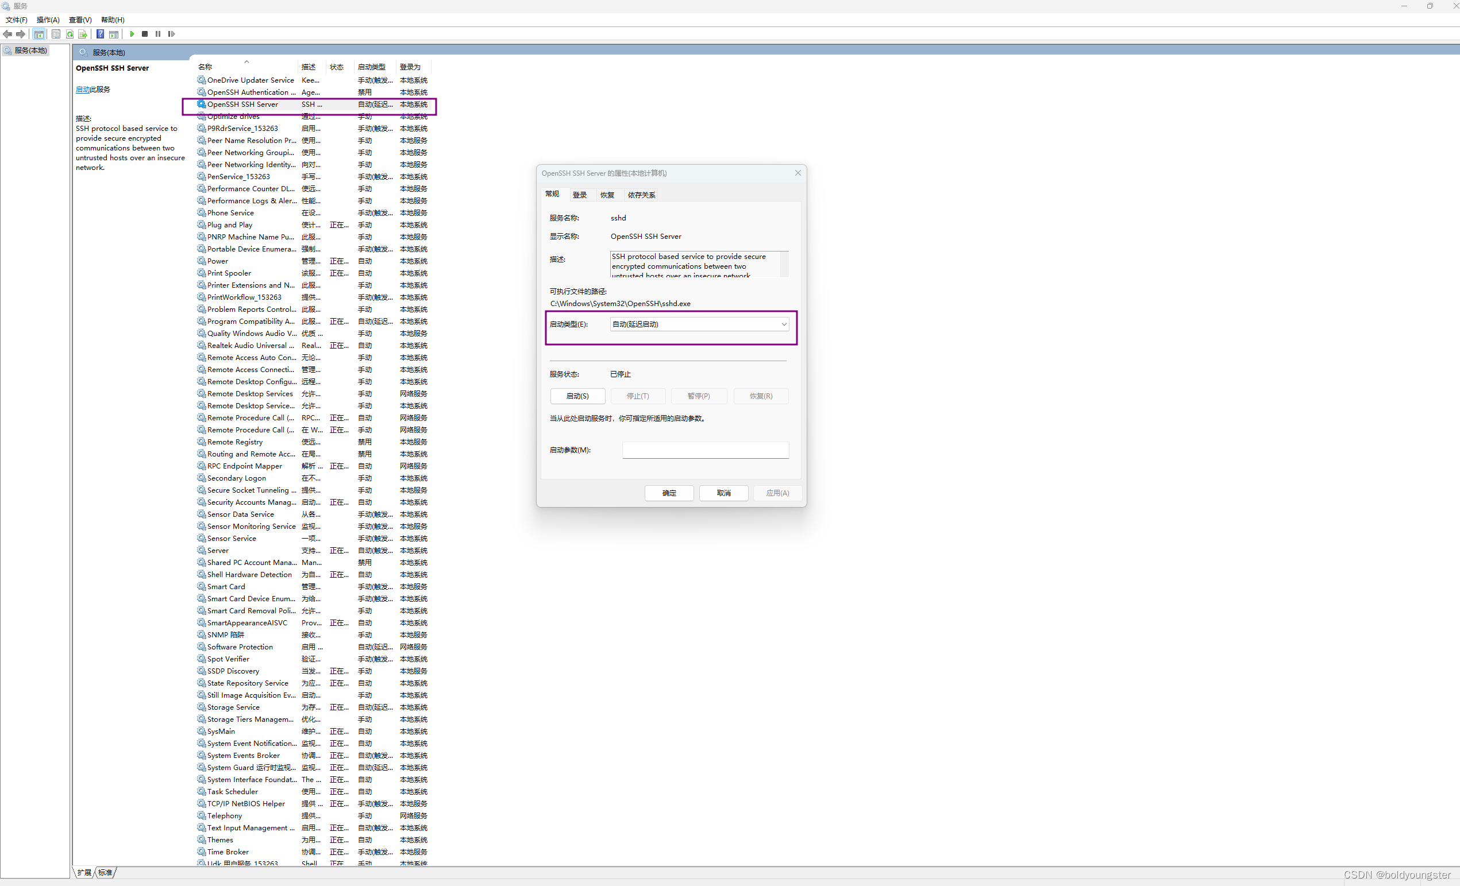Click the Refresh toolbar icon
The height and width of the screenshot is (886, 1460).
(70, 34)
